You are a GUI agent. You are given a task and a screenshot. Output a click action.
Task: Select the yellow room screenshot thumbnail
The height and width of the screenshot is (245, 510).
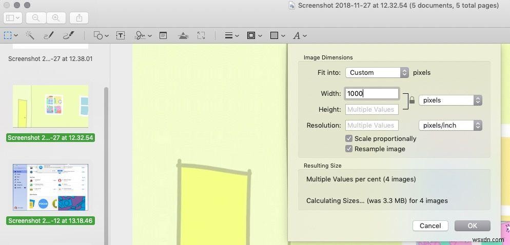pyautogui.click(x=50, y=106)
